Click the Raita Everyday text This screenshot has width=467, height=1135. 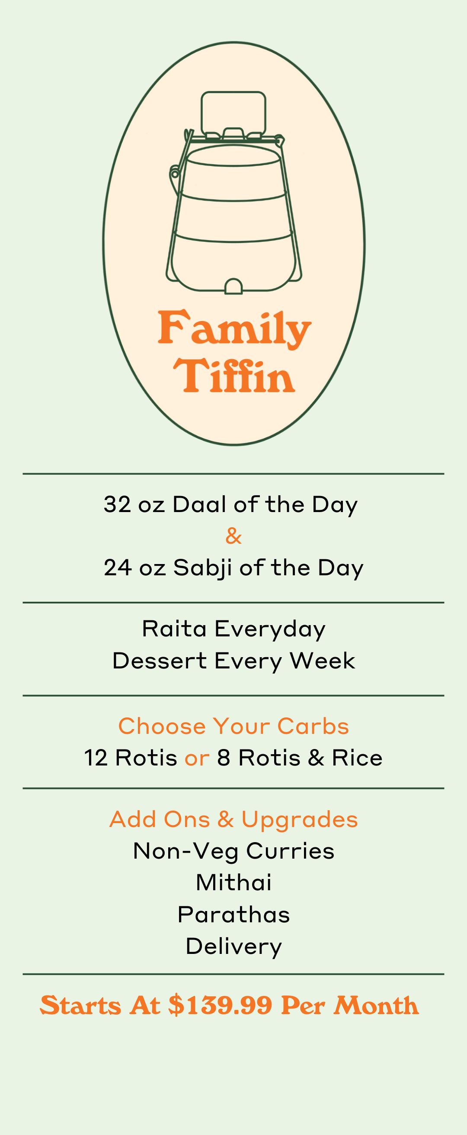click(233, 629)
